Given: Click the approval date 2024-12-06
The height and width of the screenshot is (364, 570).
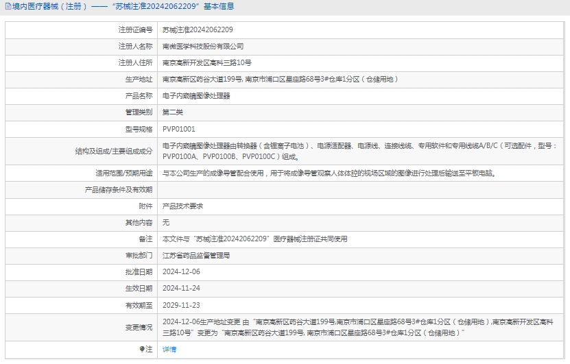Looking at the screenshot, I should point(180,271).
